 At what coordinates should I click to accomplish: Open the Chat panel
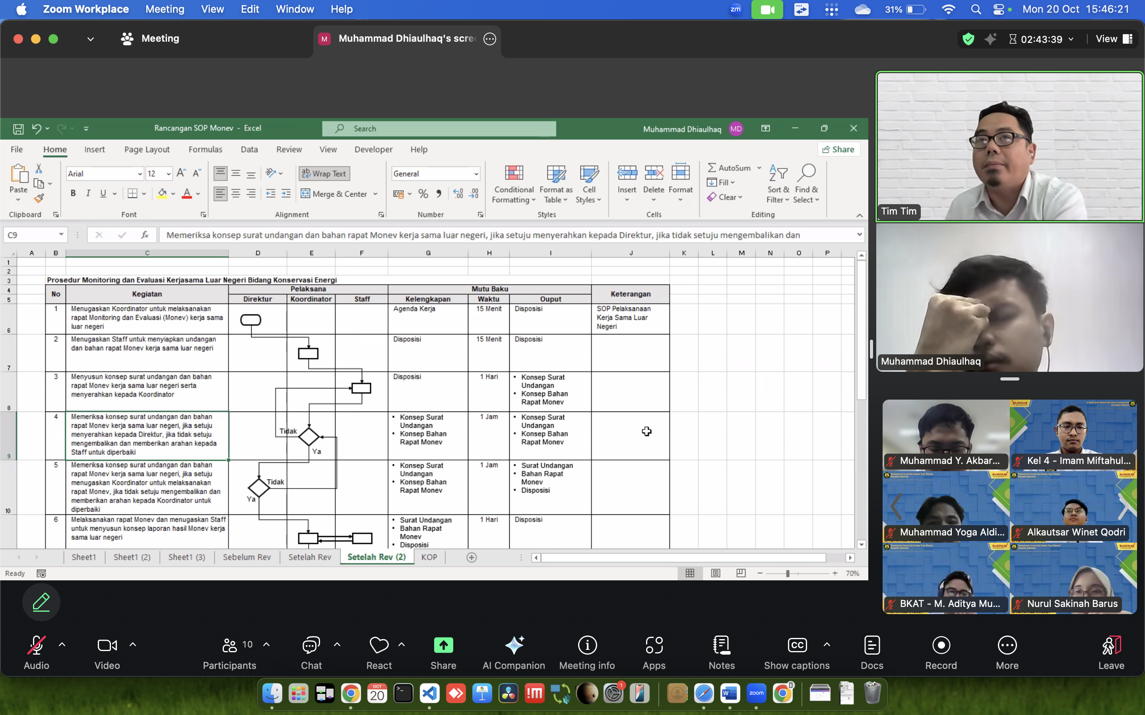[x=311, y=645]
